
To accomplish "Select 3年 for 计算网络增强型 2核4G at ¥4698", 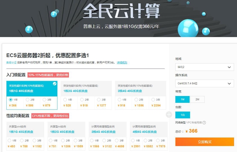I will pyautogui.click(x=117, y=141).
